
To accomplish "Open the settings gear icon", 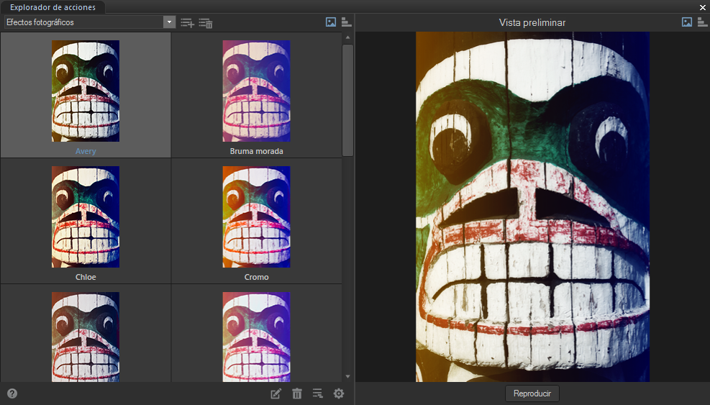I will click(x=339, y=393).
